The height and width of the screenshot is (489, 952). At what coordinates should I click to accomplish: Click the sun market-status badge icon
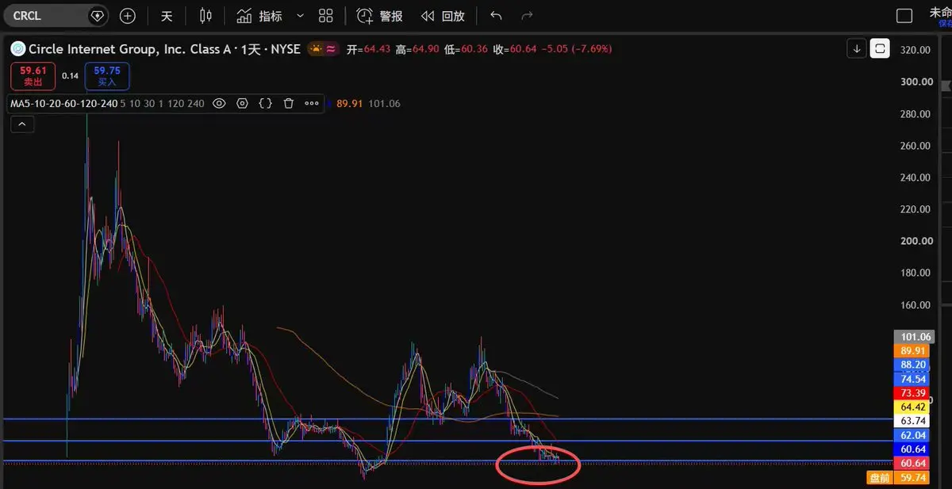317,49
